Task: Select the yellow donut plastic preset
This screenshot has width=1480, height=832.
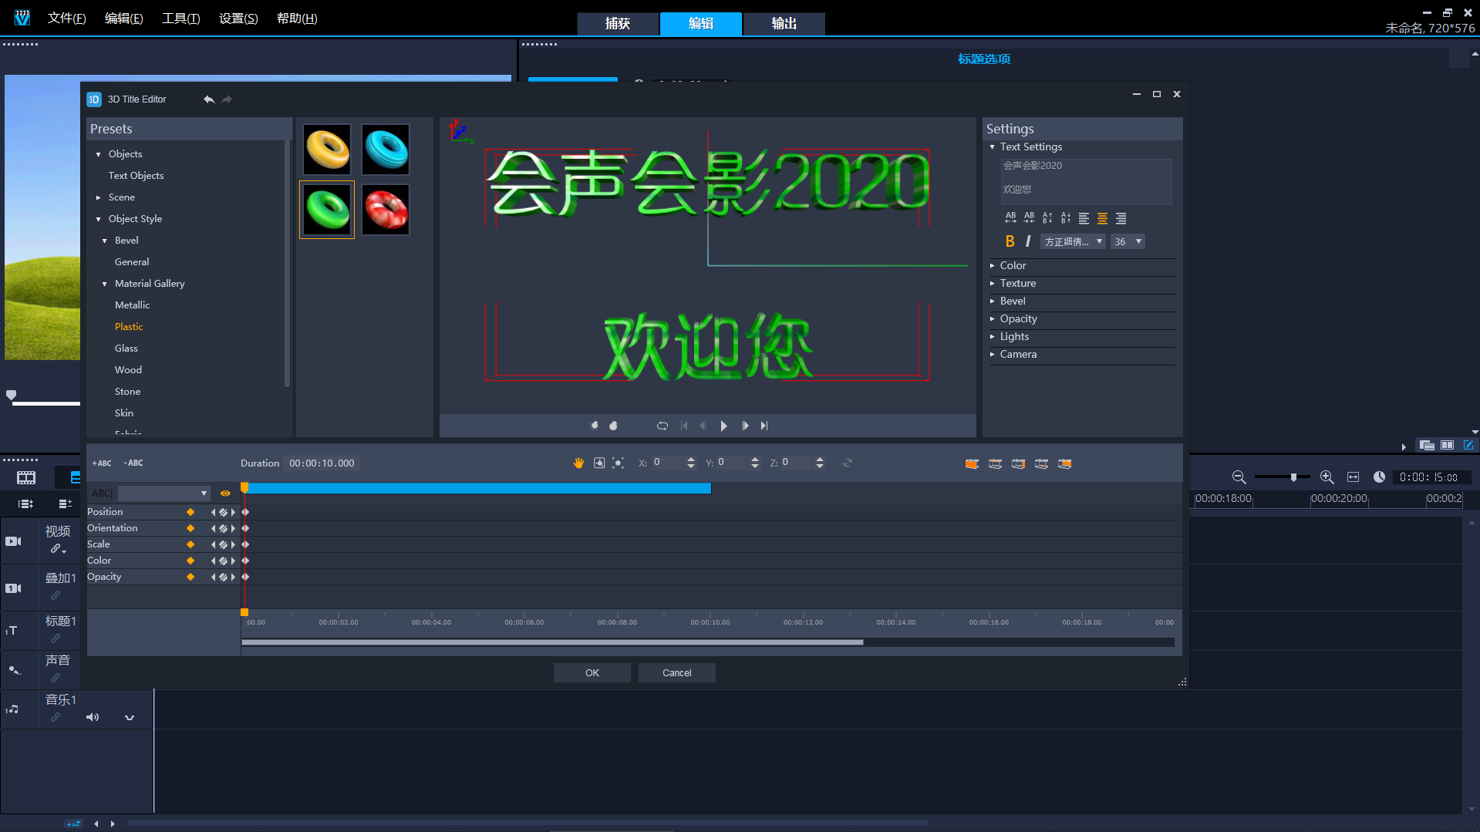Action: [x=327, y=150]
